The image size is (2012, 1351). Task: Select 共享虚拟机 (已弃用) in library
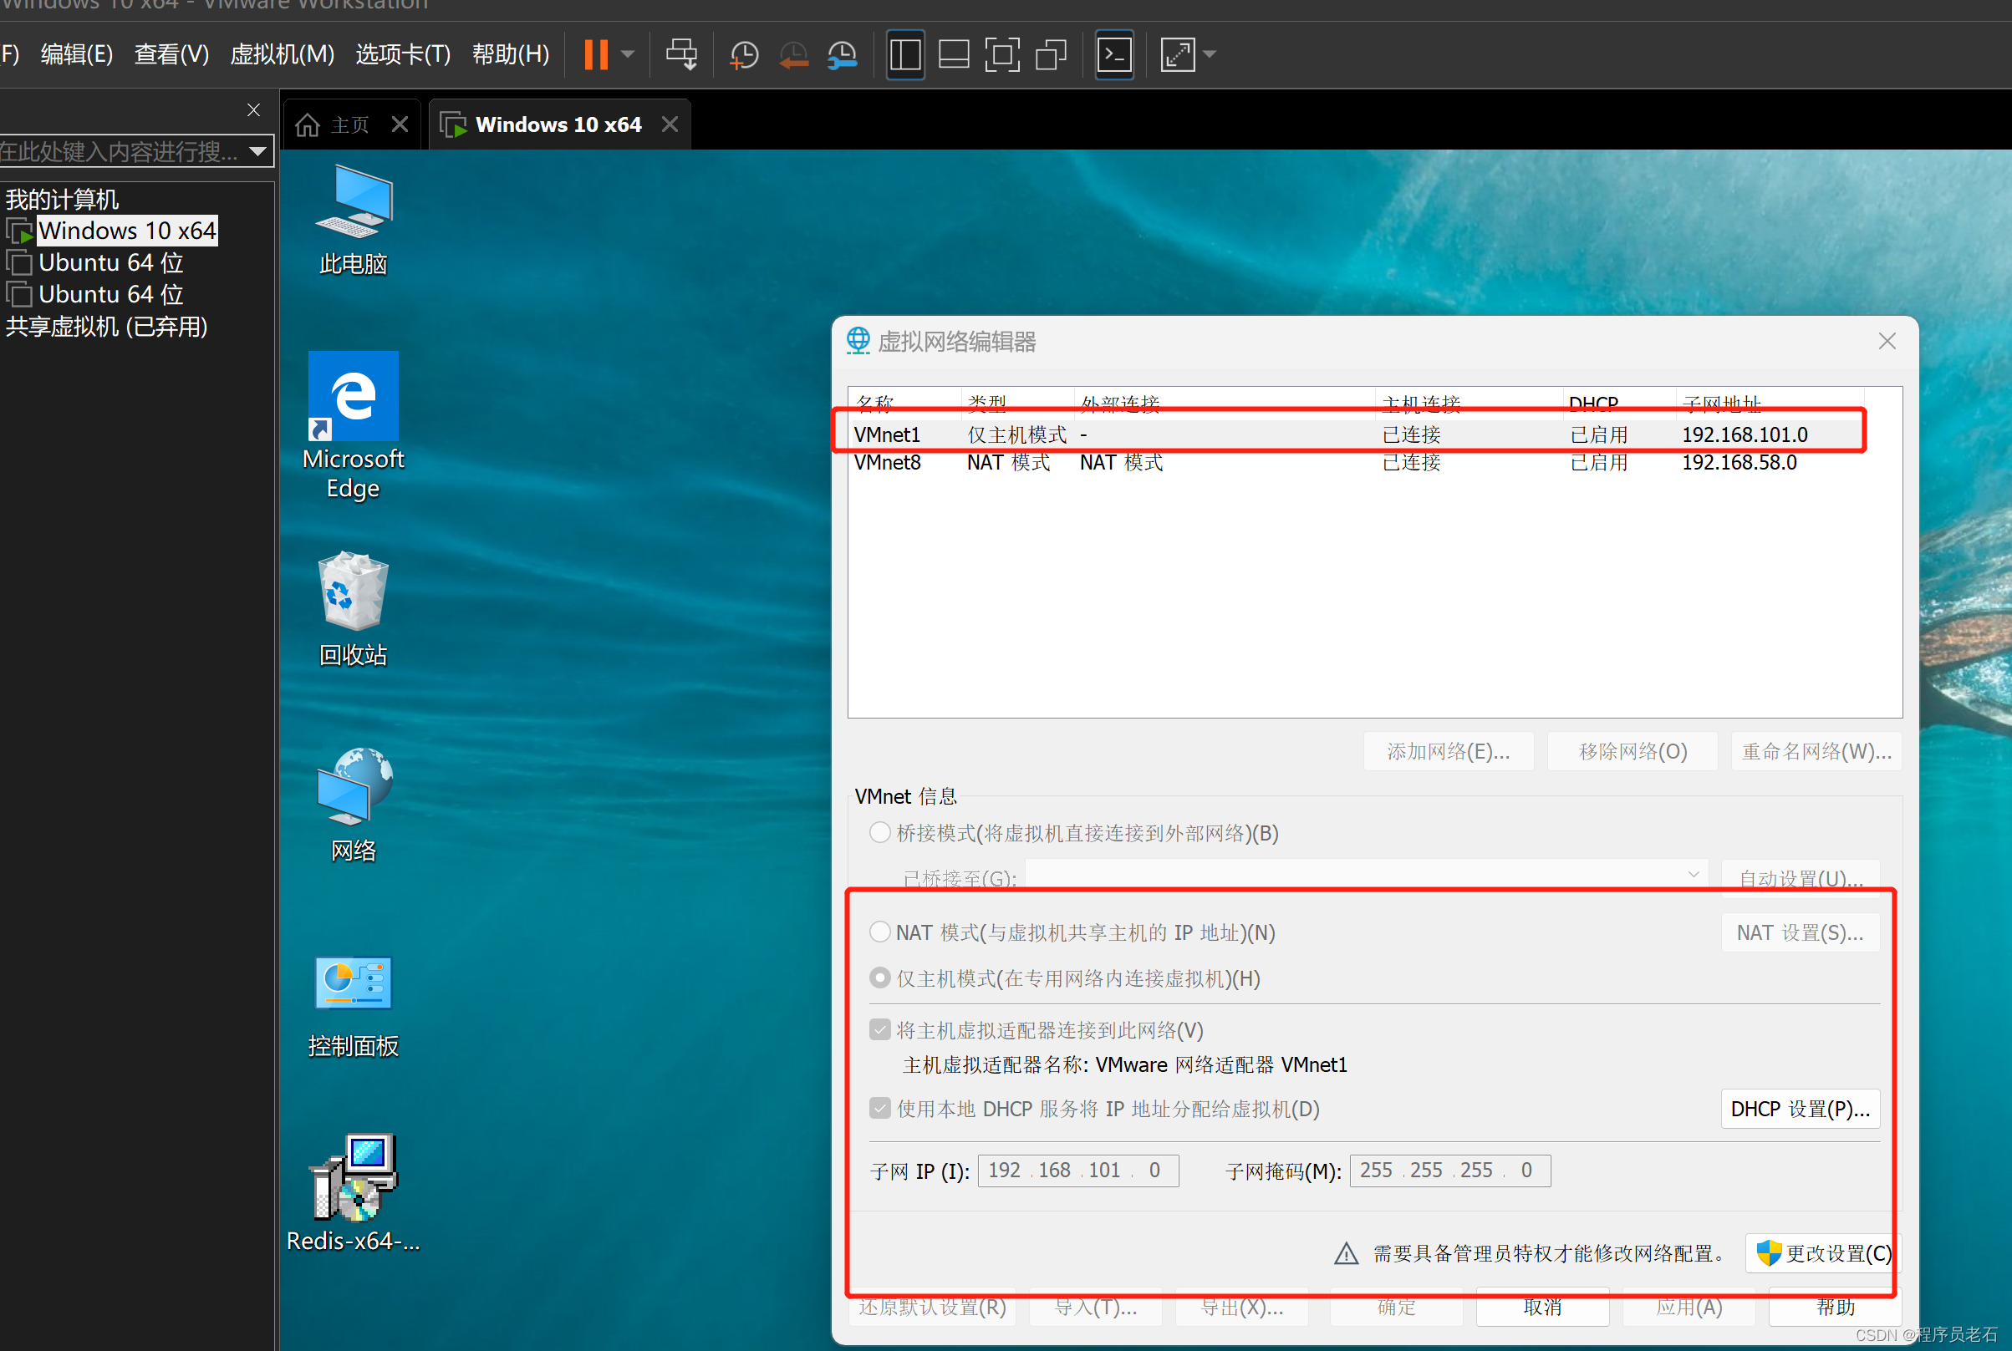coord(106,327)
